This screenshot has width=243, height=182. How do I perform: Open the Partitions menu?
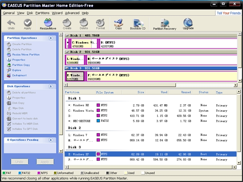(42, 13)
